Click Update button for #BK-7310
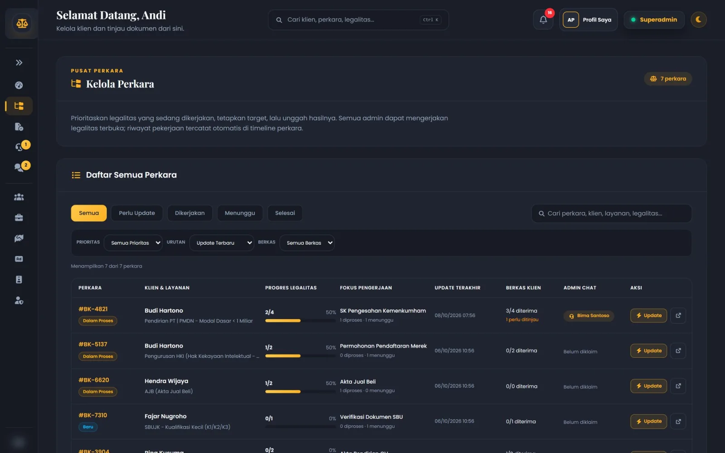Viewport: 725px width, 453px height. (648, 421)
